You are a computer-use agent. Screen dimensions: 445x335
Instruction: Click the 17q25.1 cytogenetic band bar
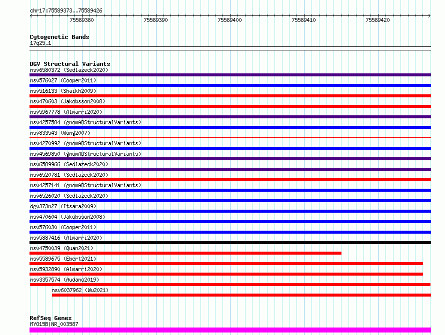(230, 48)
